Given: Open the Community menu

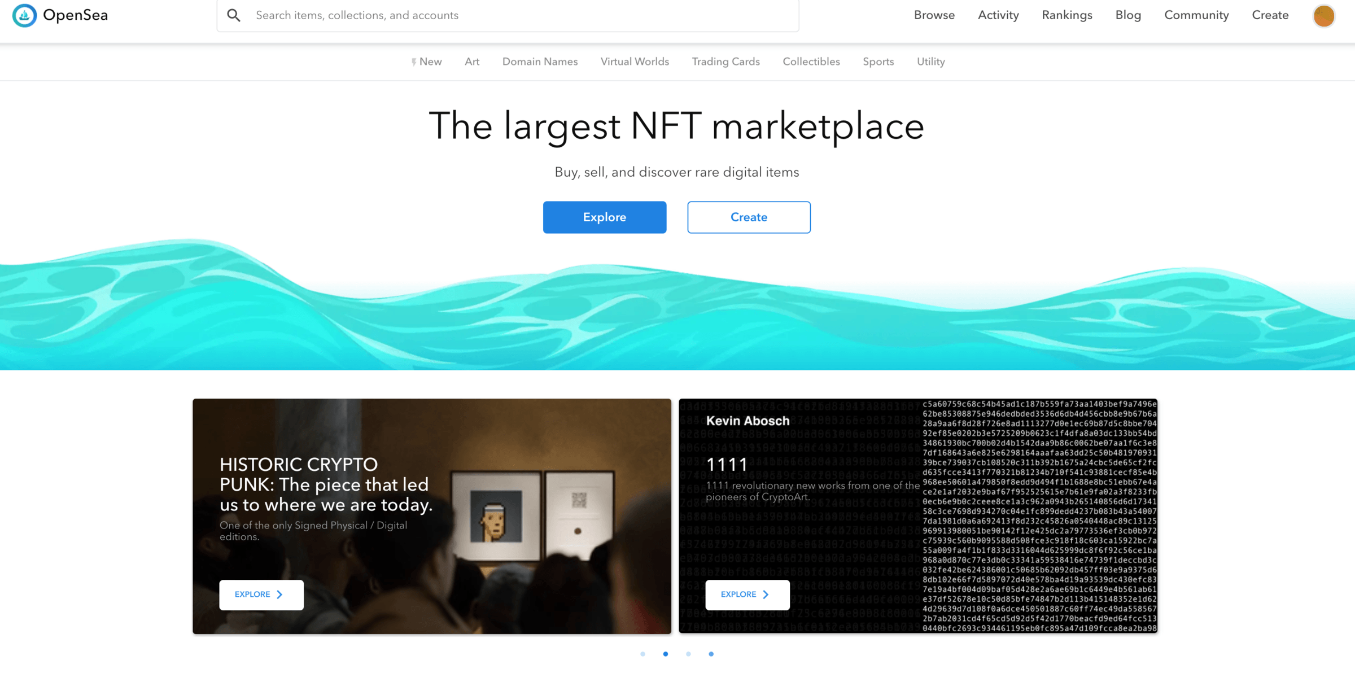Looking at the screenshot, I should (1196, 15).
